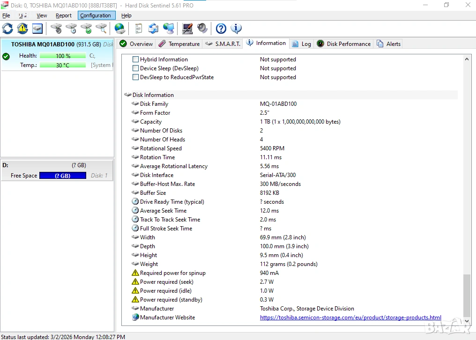
Task: Click the blue info speech bubble icon
Action: click(236, 29)
